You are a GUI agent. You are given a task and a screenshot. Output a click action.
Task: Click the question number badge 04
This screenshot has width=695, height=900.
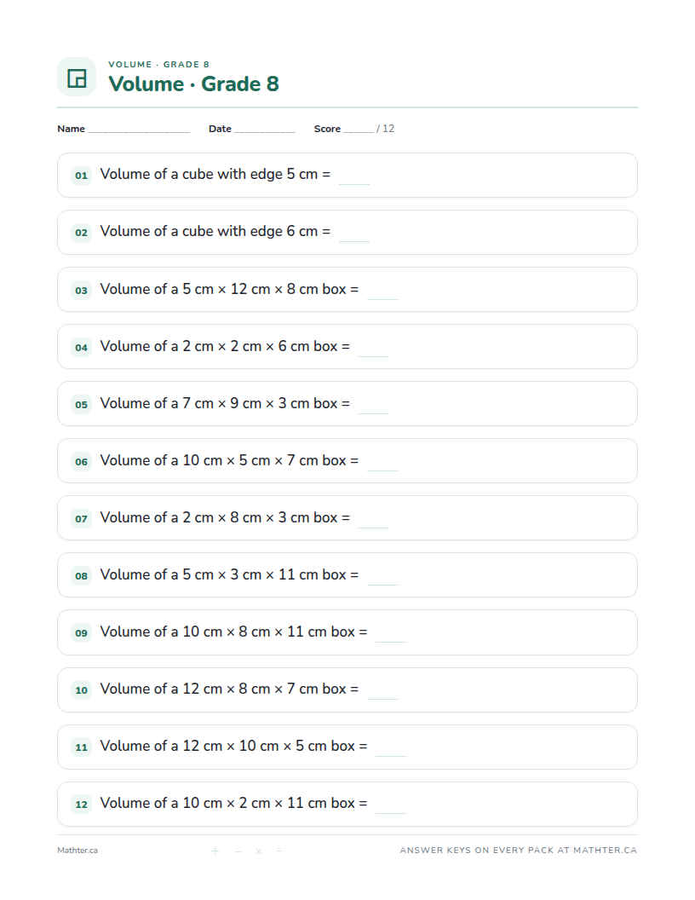tap(82, 347)
